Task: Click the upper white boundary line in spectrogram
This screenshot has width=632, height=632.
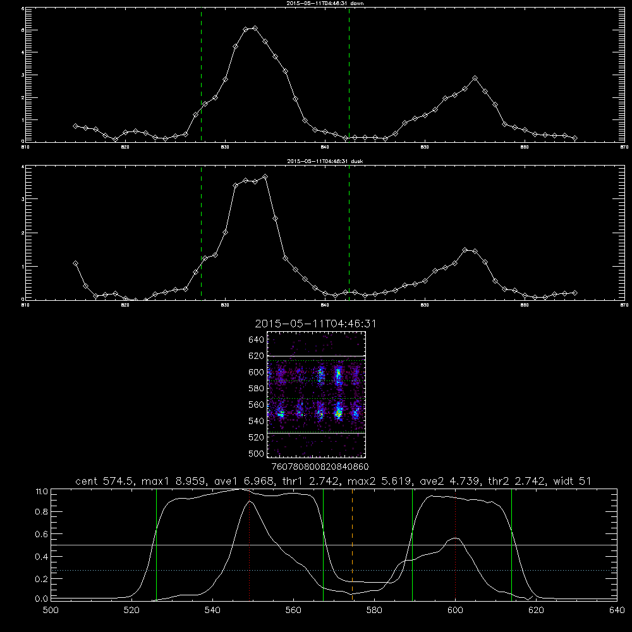Action: (x=316, y=356)
